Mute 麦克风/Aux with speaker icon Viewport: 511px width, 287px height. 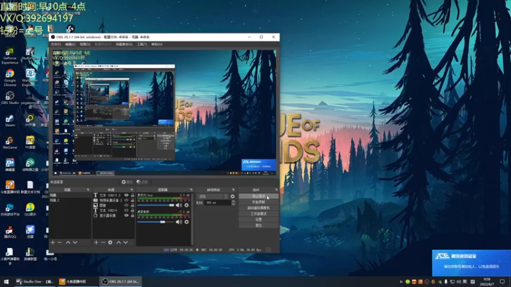pyautogui.click(x=179, y=205)
